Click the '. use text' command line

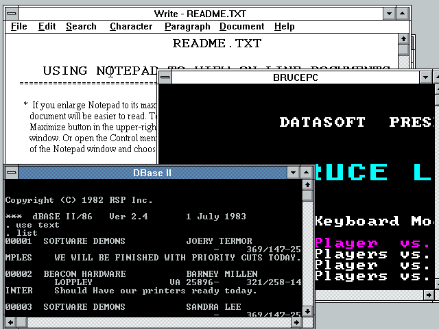[32, 225]
